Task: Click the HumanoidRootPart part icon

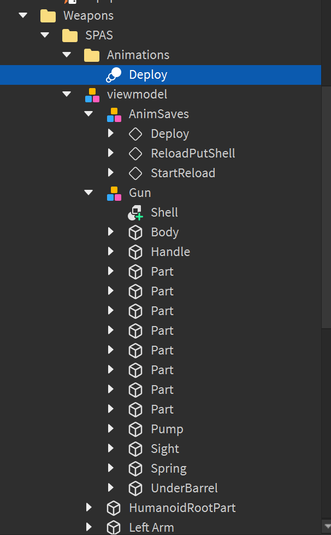Action: [x=113, y=508]
